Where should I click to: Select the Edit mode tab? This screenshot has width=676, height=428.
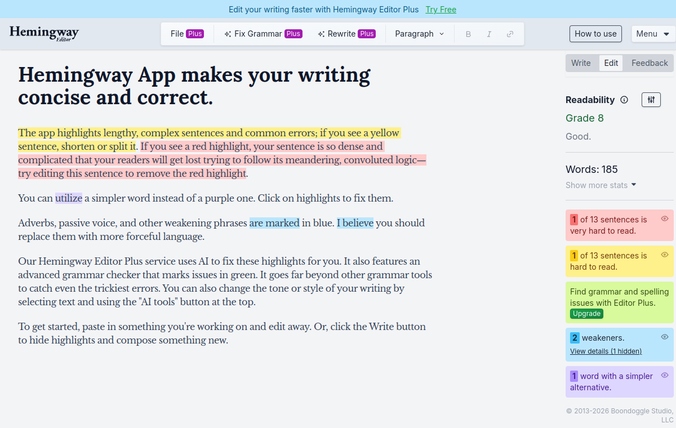pos(611,63)
